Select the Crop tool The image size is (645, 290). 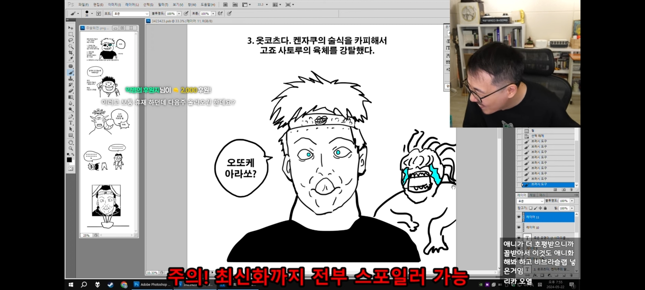point(71,53)
